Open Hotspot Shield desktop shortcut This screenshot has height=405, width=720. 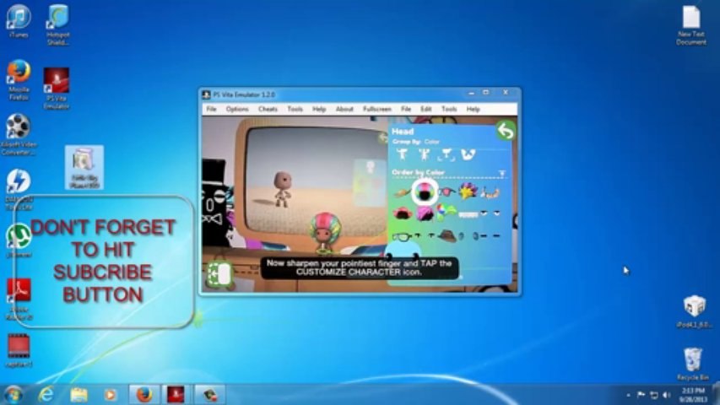(x=58, y=25)
